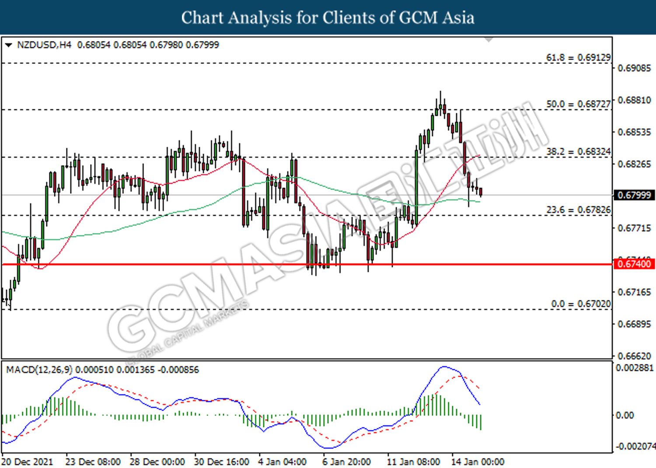
Task: Select the 38.2 = 0.68324 Fibonacci label
Action: coord(578,151)
